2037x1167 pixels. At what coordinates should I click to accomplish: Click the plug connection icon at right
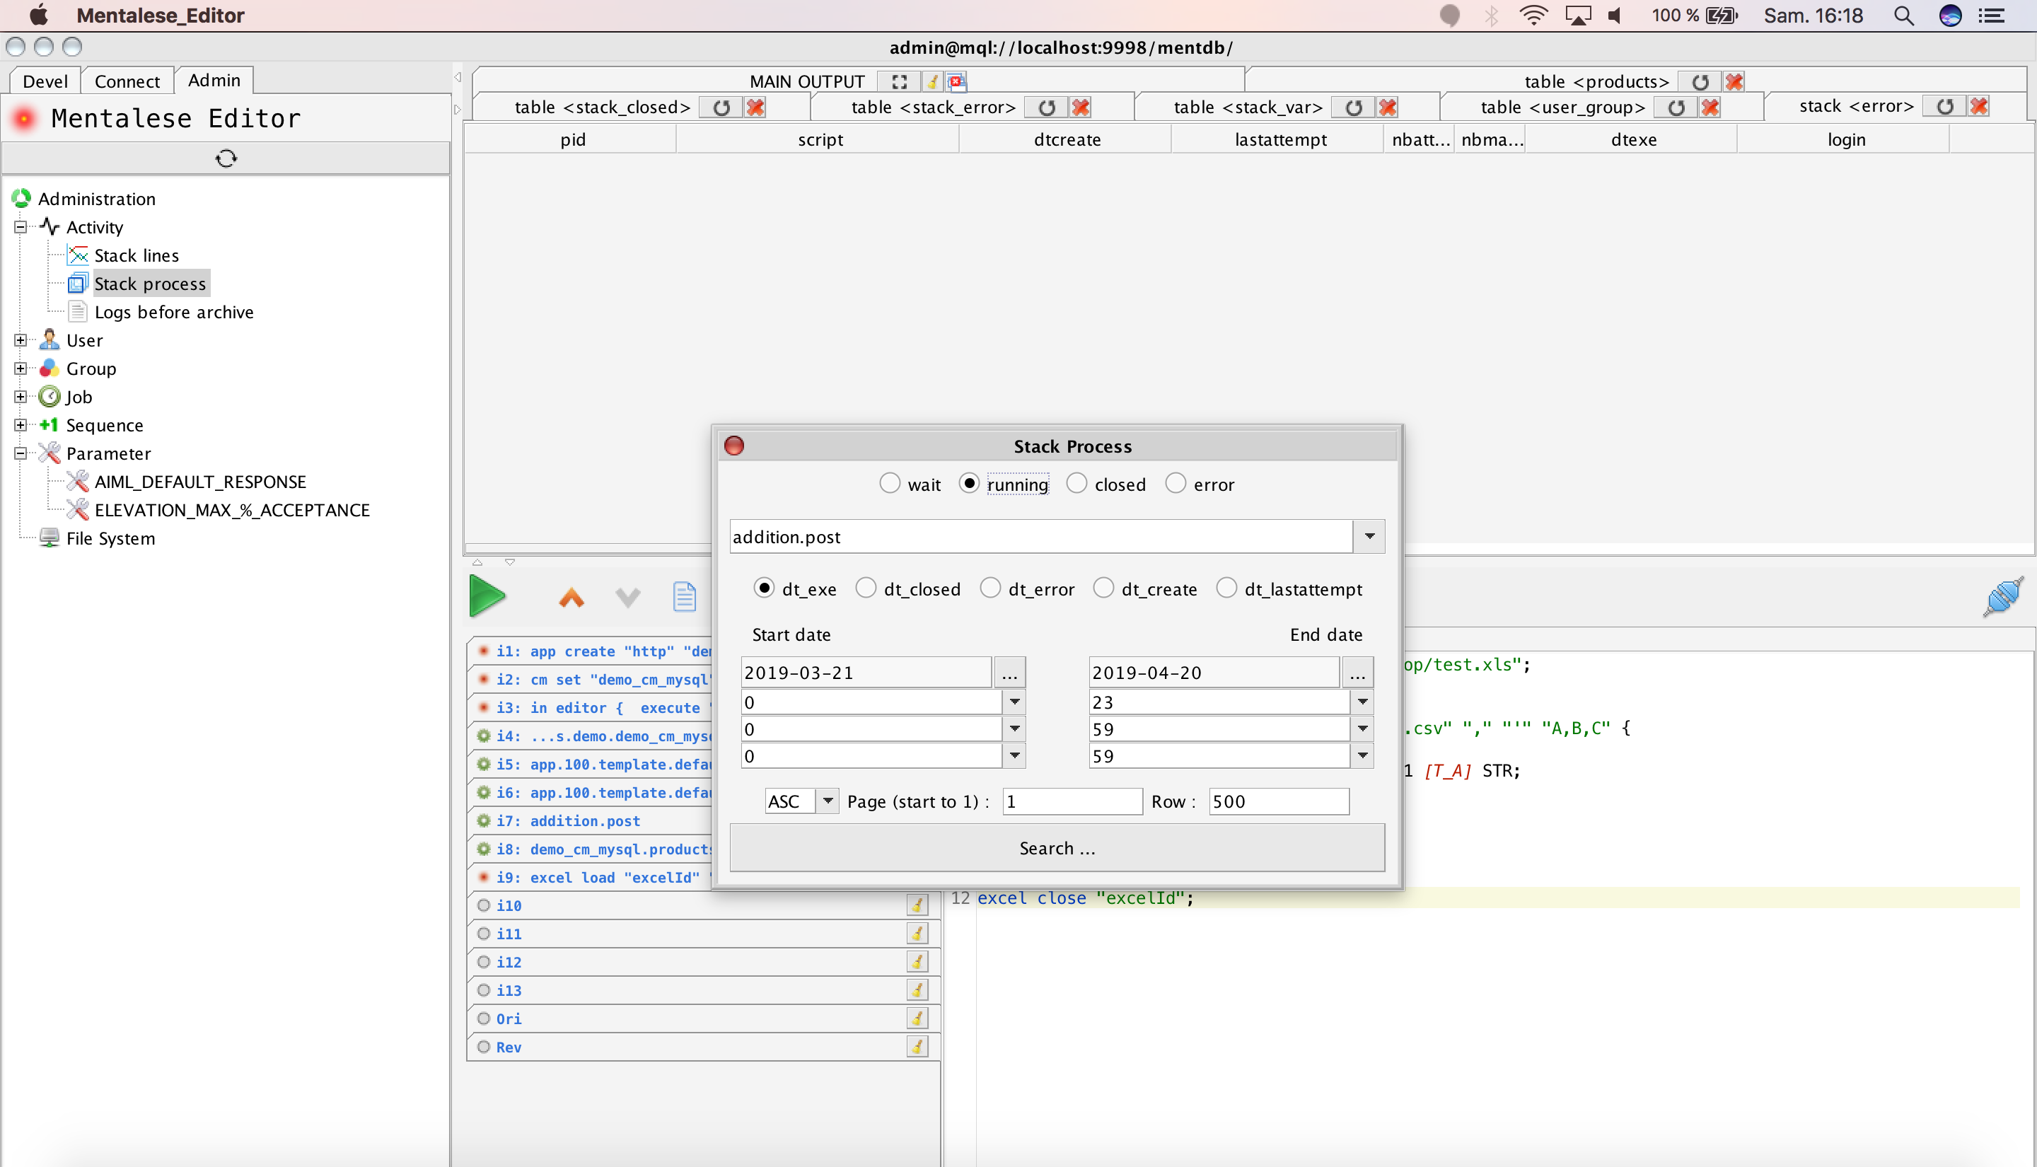[x=2002, y=596]
